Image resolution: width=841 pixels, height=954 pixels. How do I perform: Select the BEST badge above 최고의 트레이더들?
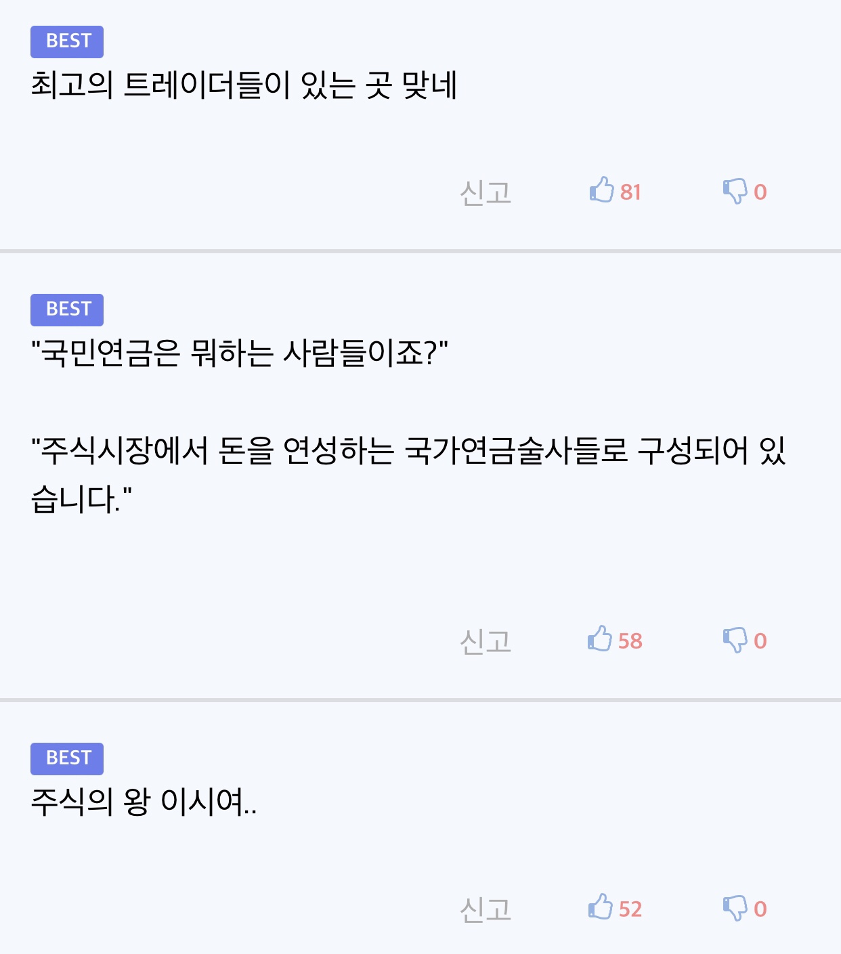coord(67,42)
